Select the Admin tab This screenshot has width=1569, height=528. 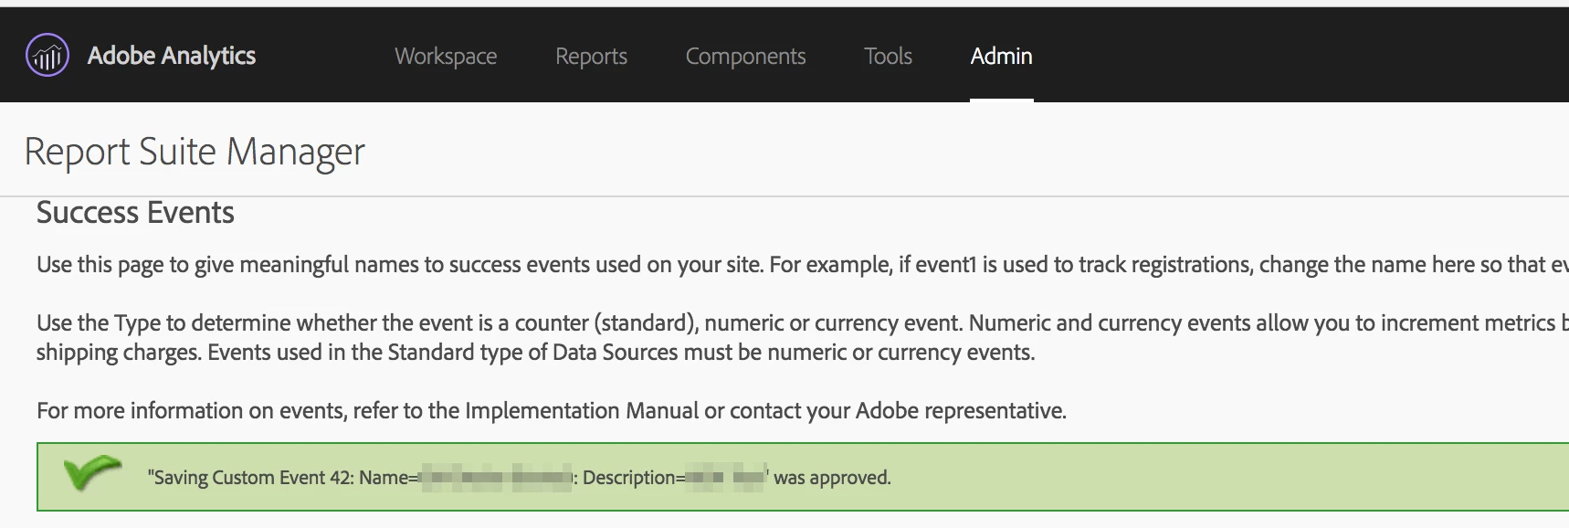click(1001, 57)
